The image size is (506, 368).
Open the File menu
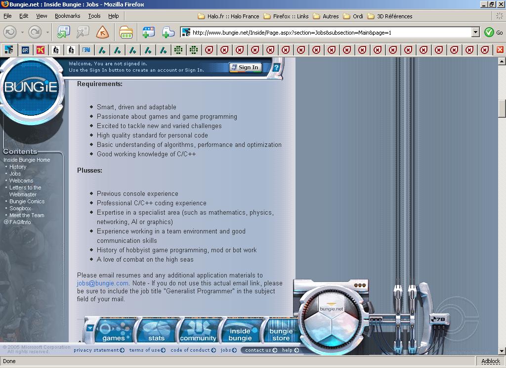(7, 16)
